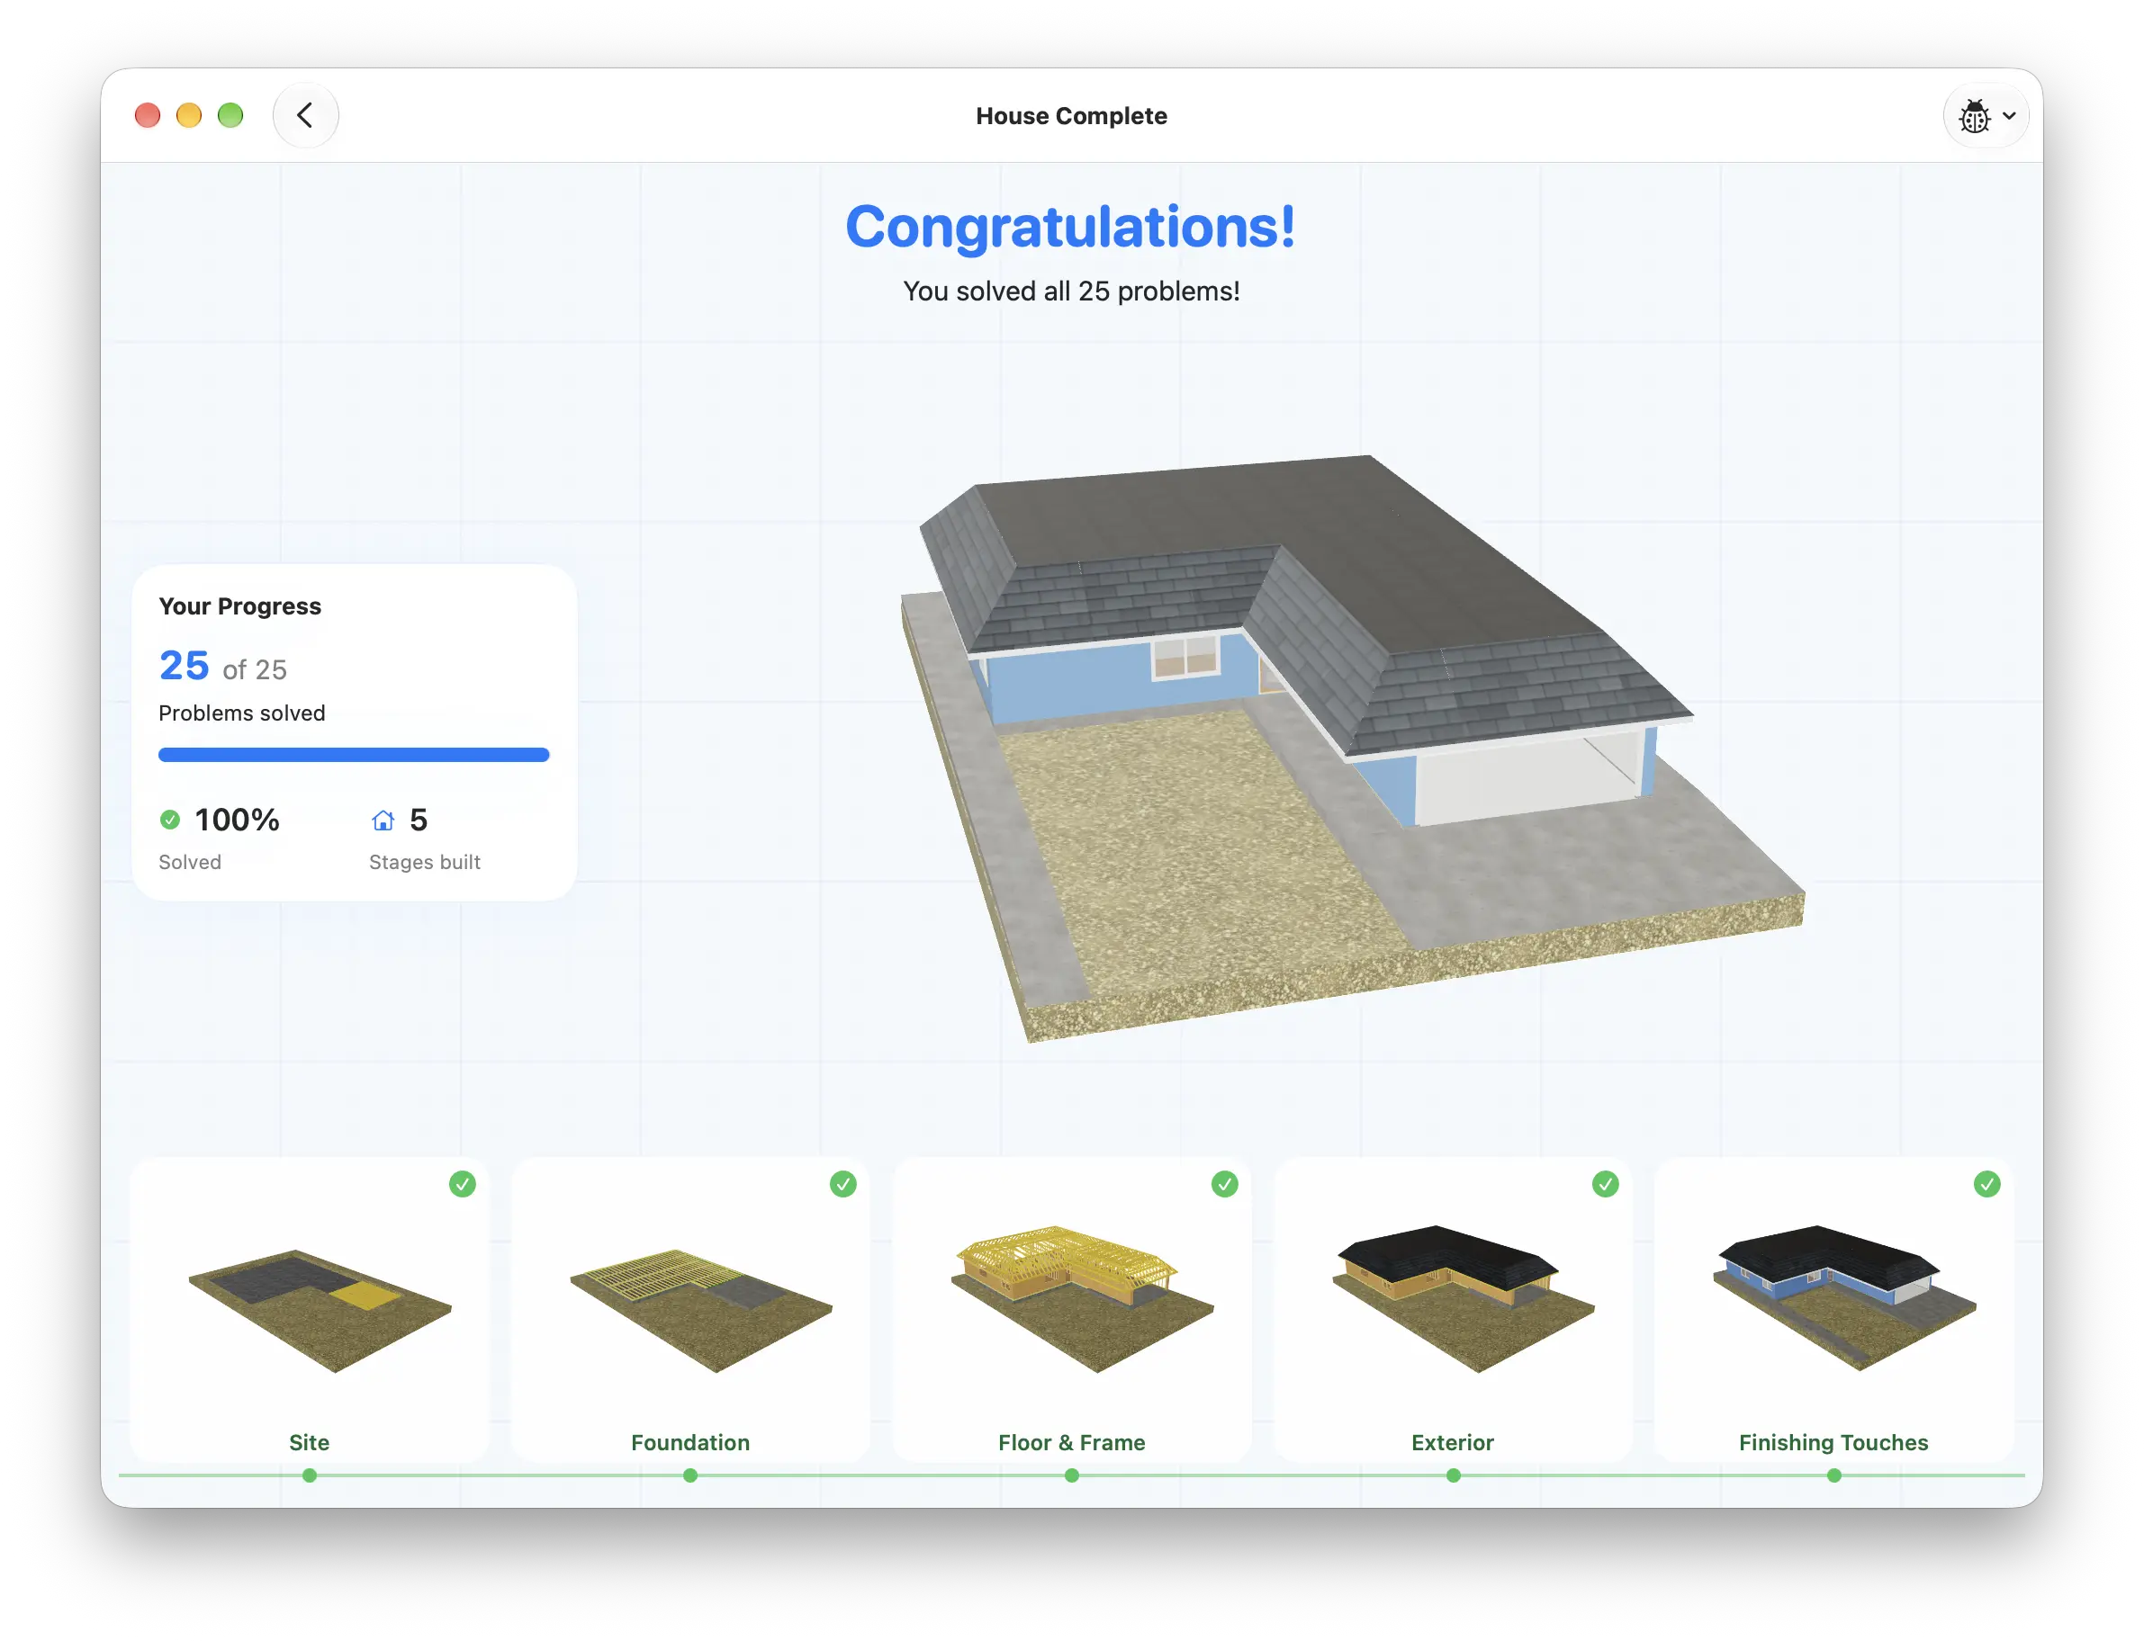Select the Finishing Touches stage thumbnail
Viewport: 2144px width, 1641px height.
pyautogui.click(x=1844, y=1299)
